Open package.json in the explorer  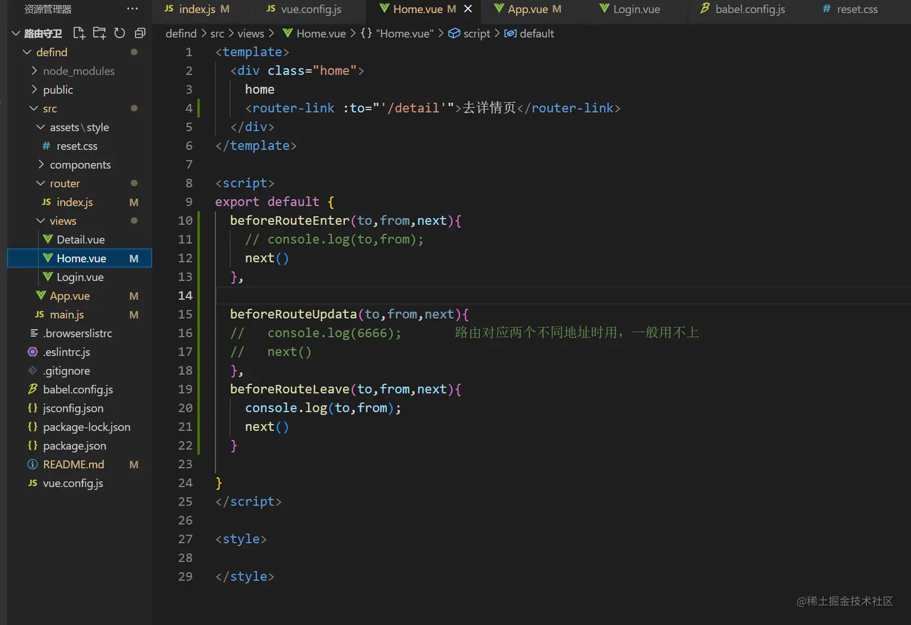click(x=80, y=445)
